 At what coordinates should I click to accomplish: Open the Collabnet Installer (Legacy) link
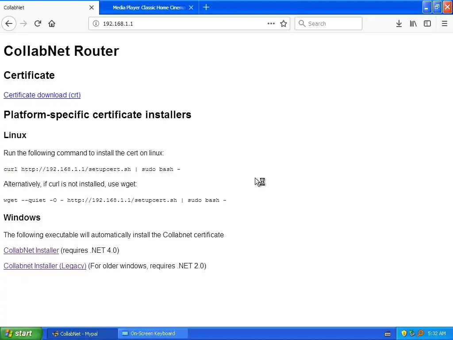point(45,266)
